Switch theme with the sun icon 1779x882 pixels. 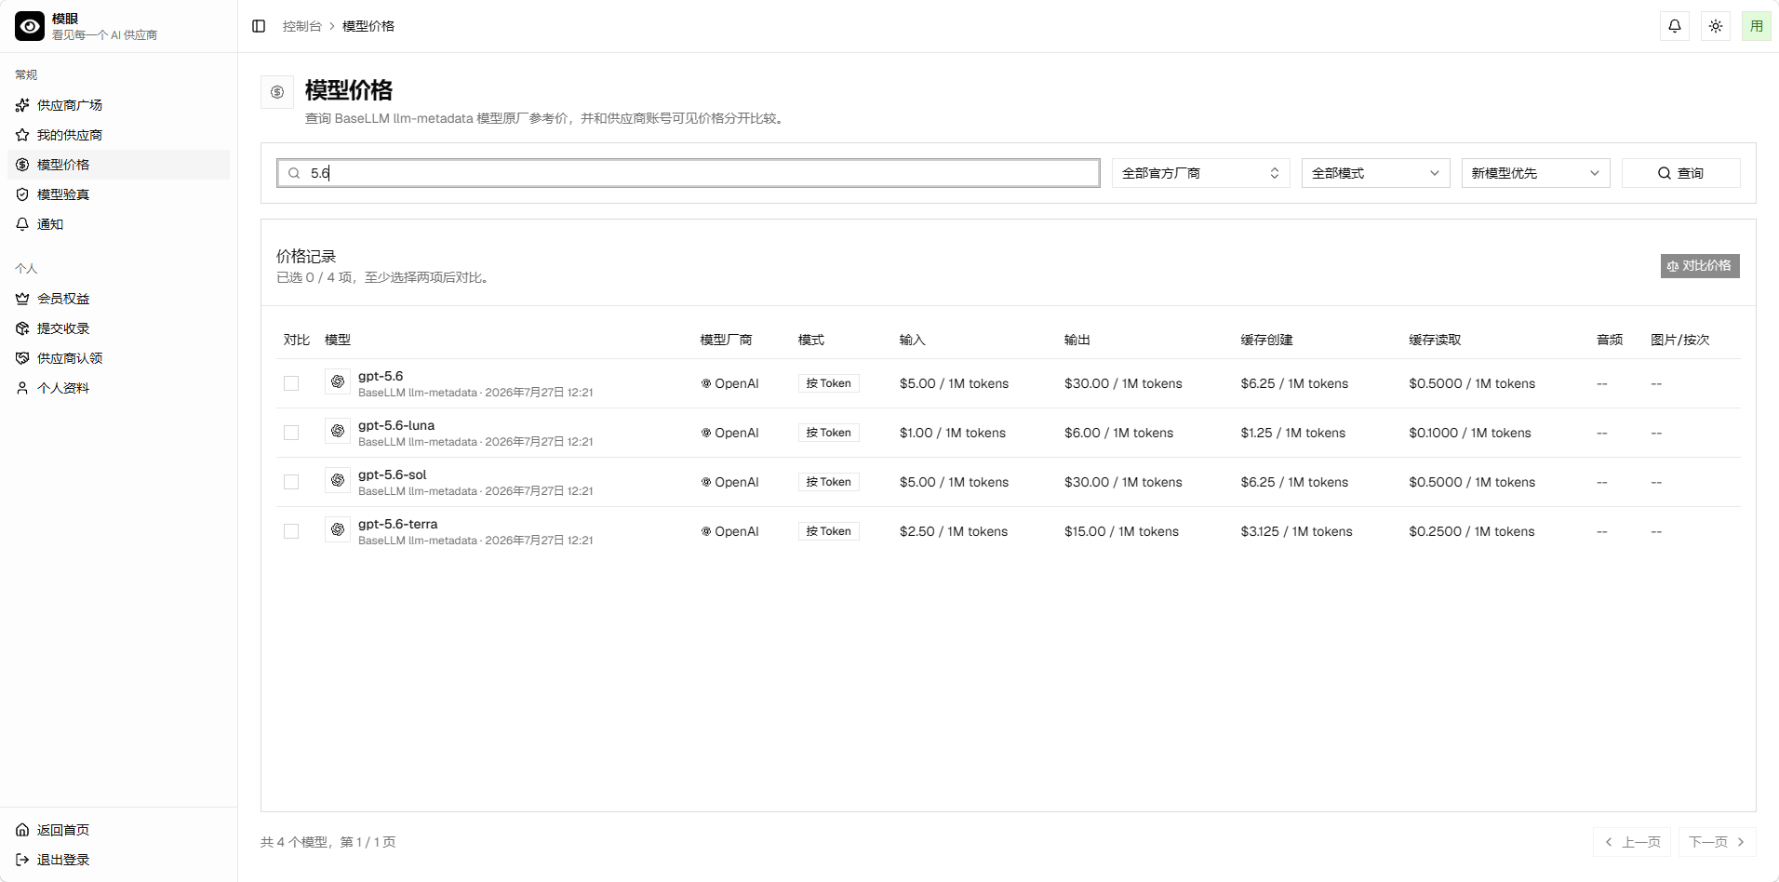coord(1715,26)
